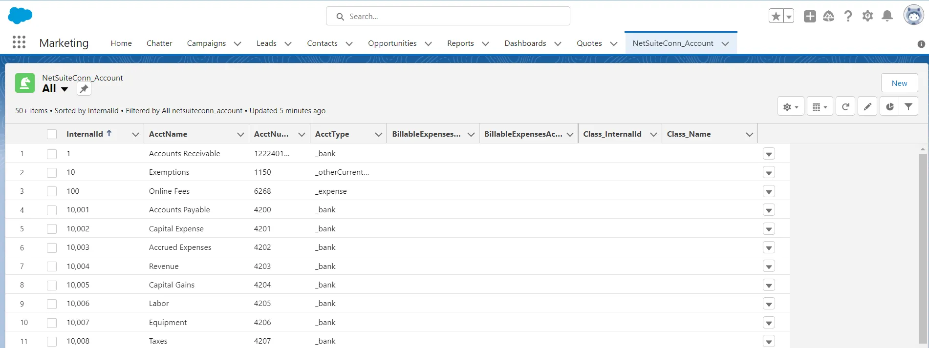Click the Favorites star icon
The height and width of the screenshot is (348, 929).
tap(776, 16)
